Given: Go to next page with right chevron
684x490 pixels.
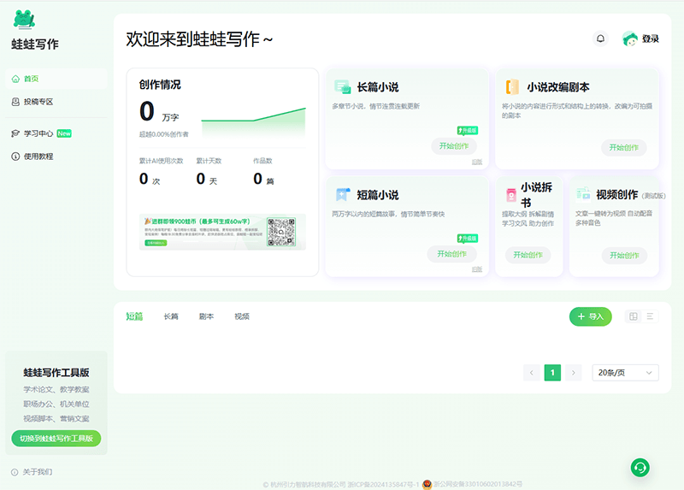Looking at the screenshot, I should click(x=574, y=373).
